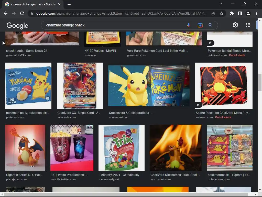
Task: Open pokemonfanart - Explore facebook title
Action: [x=229, y=175]
